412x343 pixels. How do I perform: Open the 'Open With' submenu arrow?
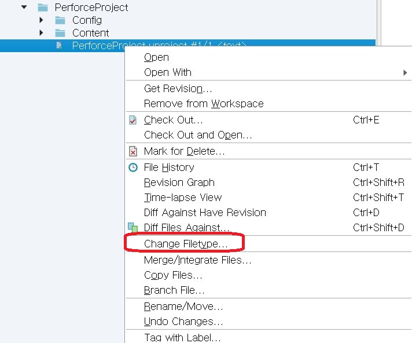pyautogui.click(x=405, y=72)
